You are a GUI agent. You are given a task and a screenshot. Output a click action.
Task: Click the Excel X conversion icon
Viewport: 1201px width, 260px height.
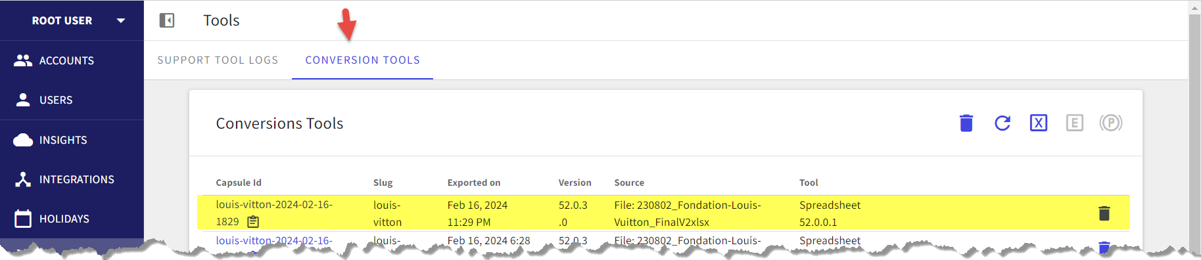[1038, 123]
